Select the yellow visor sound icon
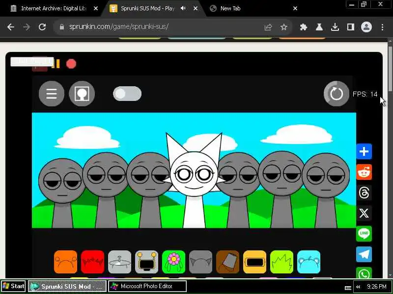Image resolution: width=393 pixels, height=294 pixels. [254, 262]
